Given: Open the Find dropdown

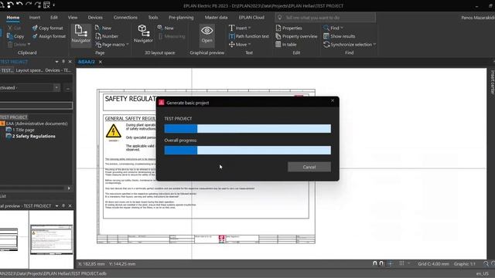Looking at the screenshot, I should point(342,28).
